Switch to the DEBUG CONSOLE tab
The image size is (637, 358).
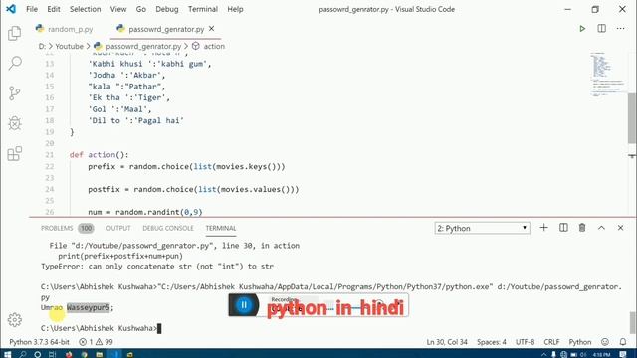[168, 228]
